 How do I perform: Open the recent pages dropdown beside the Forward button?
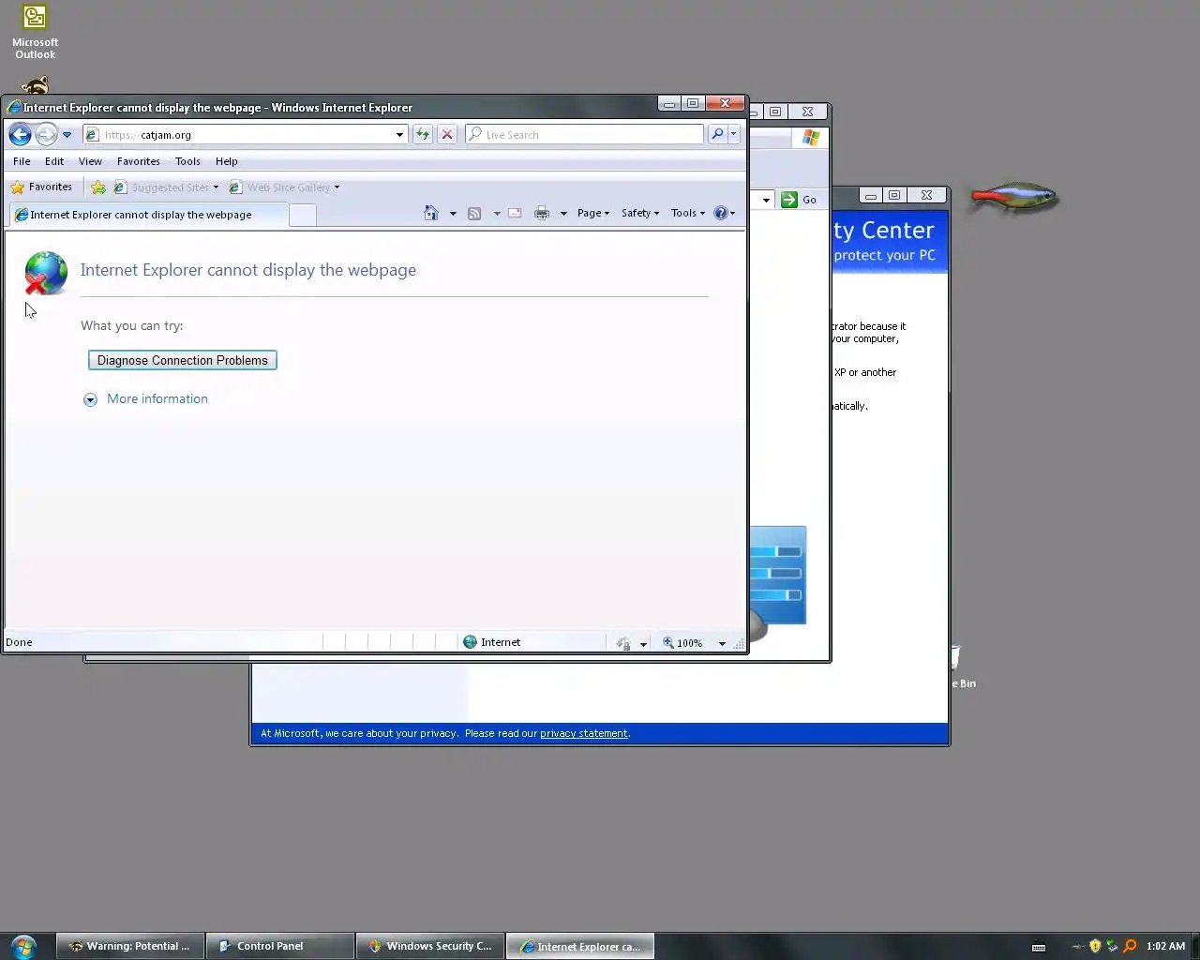point(67,135)
